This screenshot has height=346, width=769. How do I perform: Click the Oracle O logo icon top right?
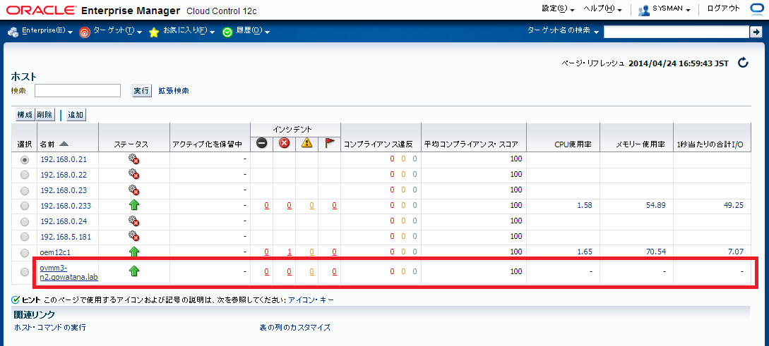click(758, 9)
